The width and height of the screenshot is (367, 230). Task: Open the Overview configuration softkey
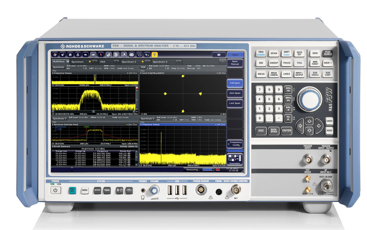pyautogui.click(x=235, y=159)
